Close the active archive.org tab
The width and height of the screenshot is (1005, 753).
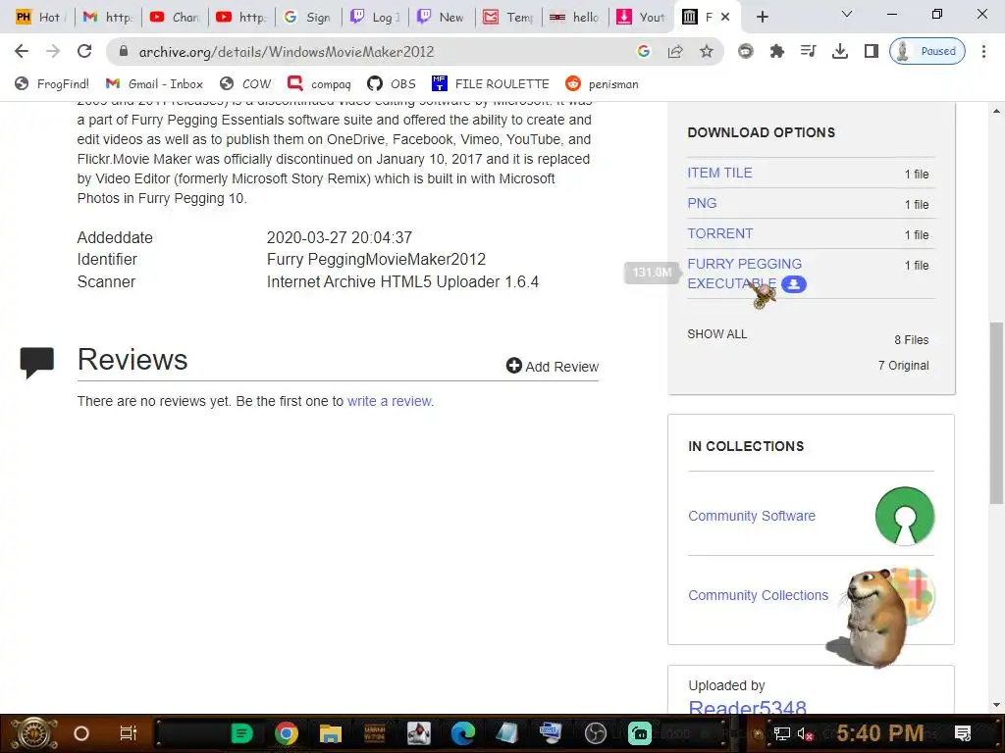tap(725, 17)
